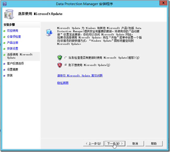Viewport: 170px width, 152px height.
Task: Click the installer disc box icon
Action: tap(9, 14)
